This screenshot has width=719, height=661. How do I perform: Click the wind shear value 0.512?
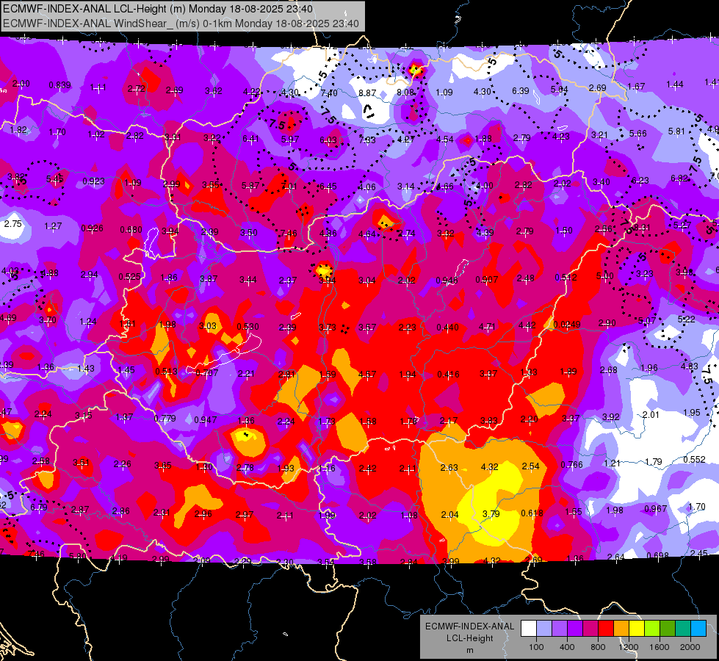click(566, 278)
